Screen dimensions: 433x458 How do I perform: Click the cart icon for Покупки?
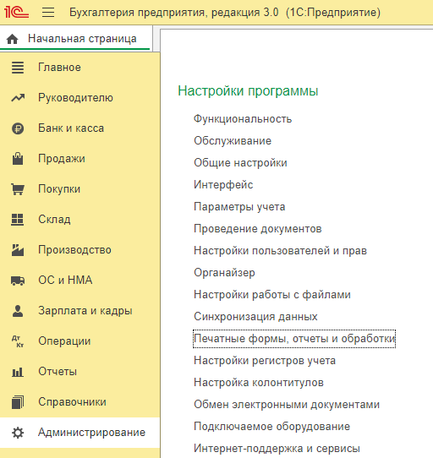(18, 189)
